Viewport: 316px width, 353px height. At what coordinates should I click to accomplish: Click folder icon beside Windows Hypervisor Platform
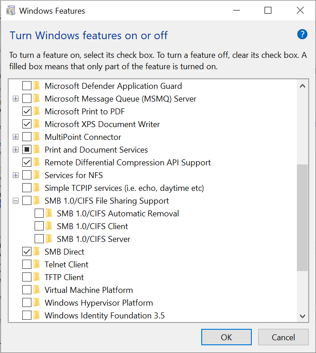tap(36, 302)
